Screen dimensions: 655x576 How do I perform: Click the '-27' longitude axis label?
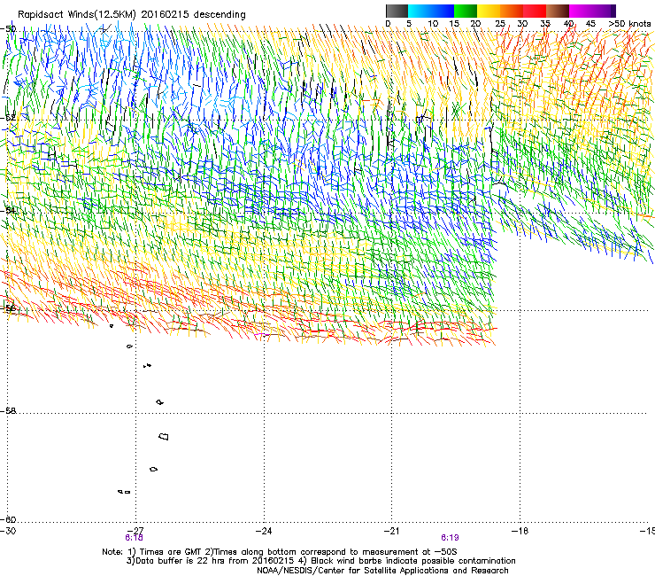[135, 531]
